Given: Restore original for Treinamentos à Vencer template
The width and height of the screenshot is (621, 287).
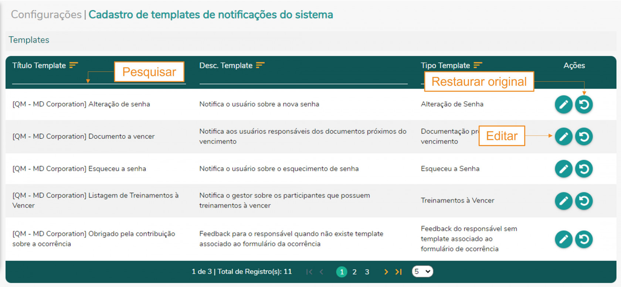Looking at the screenshot, I should click(x=584, y=201).
